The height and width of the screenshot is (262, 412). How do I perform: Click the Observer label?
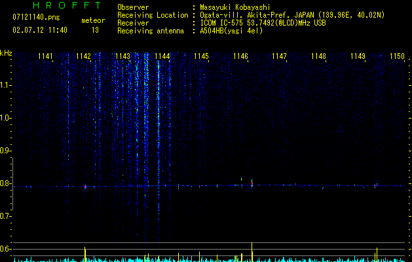pos(133,7)
